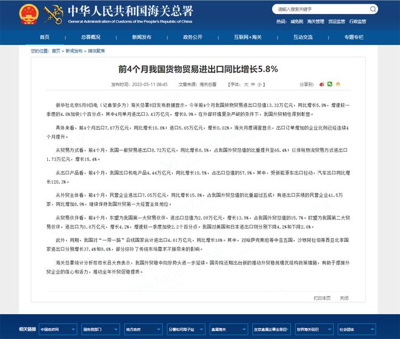Click the article headline 前4个月我国货物贸易进出口同比增长5.8%

(198, 69)
